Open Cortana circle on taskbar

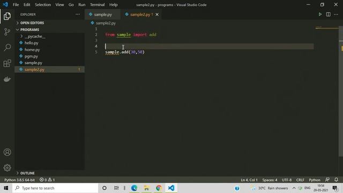tap(105, 188)
